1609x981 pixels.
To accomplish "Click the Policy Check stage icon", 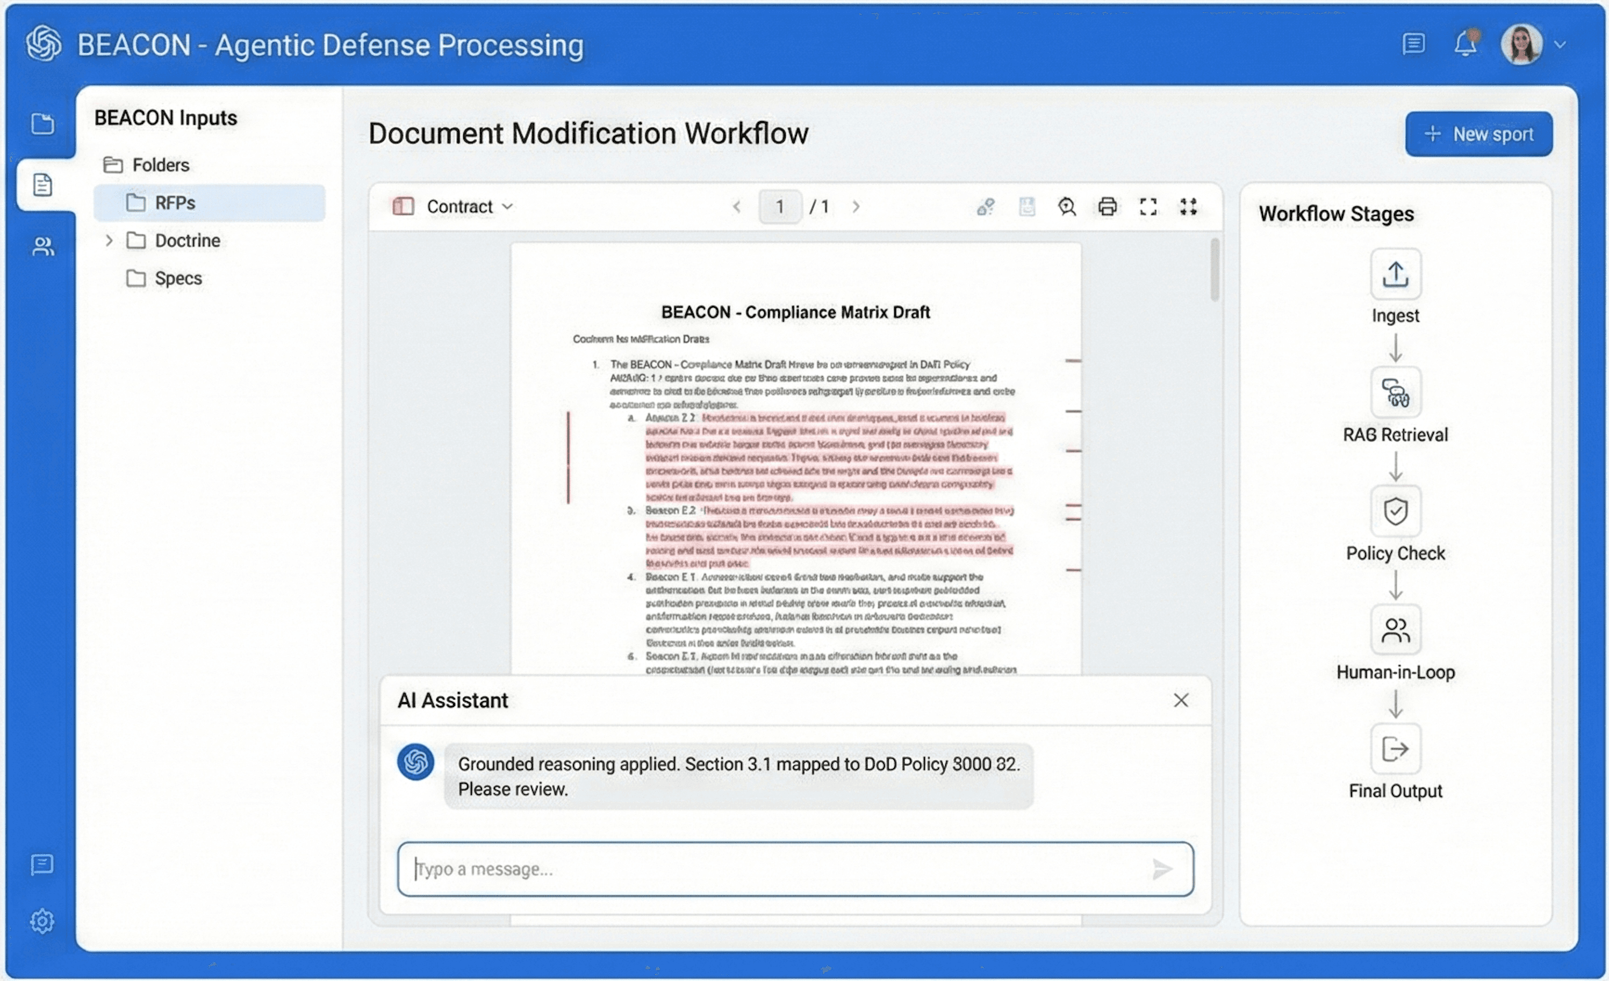I will (x=1396, y=511).
